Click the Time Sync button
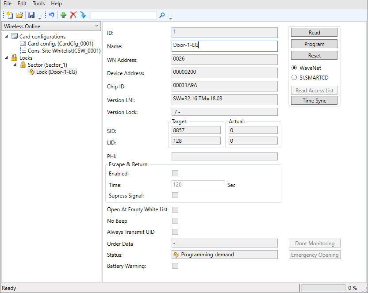The height and width of the screenshot is (293, 368). 314,101
